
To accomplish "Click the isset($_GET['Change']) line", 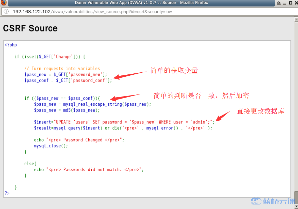I will point(50,57).
